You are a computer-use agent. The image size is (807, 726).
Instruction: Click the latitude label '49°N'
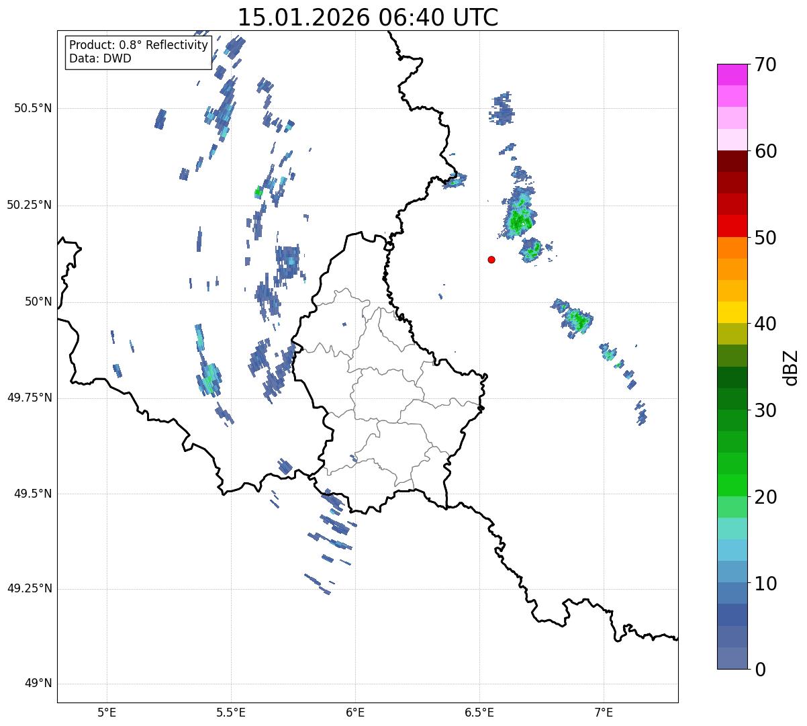pyautogui.click(x=38, y=684)
